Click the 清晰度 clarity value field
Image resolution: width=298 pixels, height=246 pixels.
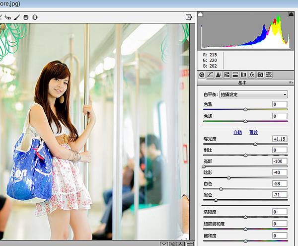pyautogui.click(x=280, y=212)
